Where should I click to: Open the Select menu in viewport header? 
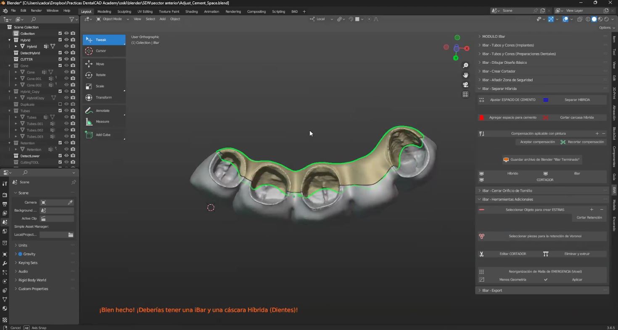point(150,19)
